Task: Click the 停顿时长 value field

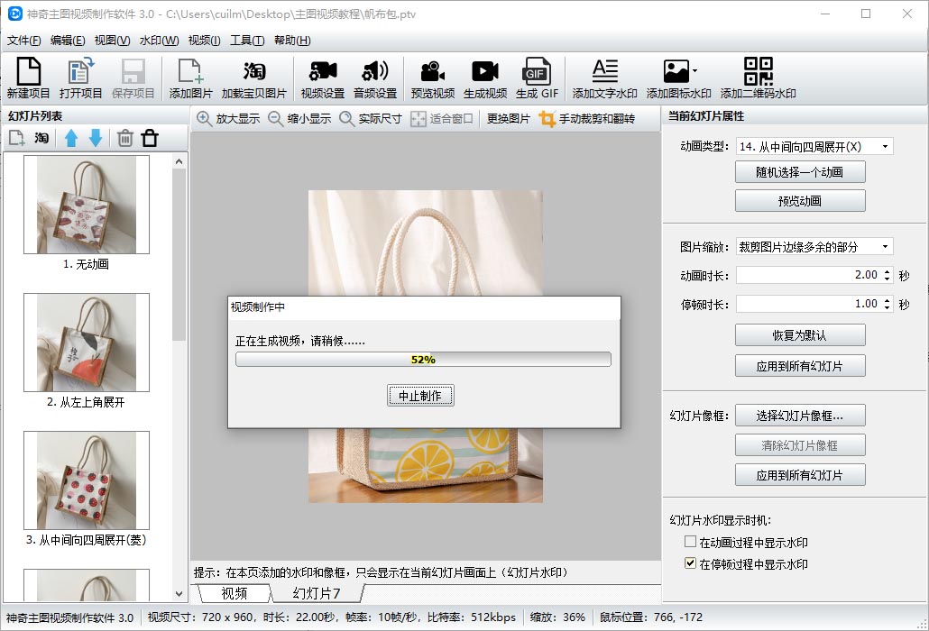Action: 809,305
